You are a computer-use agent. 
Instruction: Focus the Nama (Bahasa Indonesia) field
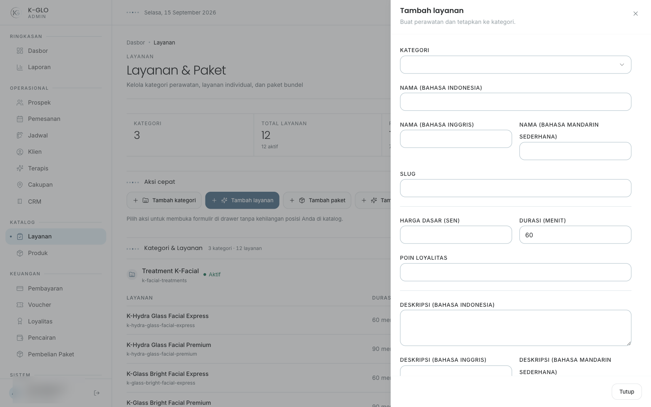click(515, 102)
